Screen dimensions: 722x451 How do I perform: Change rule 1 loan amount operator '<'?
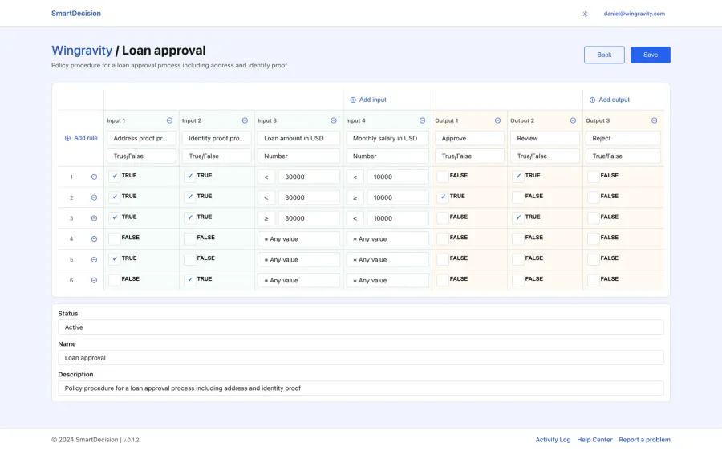tap(266, 177)
